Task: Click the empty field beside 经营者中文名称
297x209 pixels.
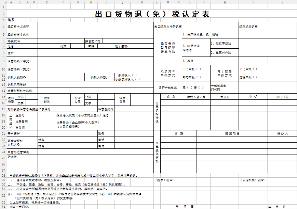Action: tap(95, 26)
